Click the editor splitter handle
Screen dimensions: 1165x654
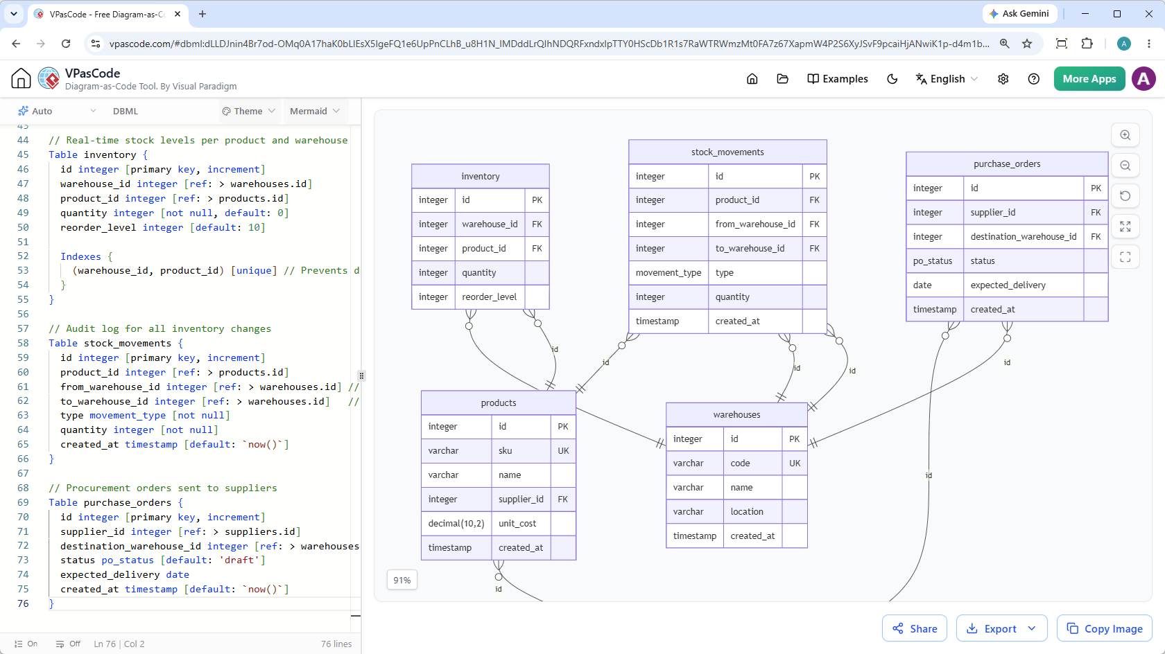tap(361, 376)
